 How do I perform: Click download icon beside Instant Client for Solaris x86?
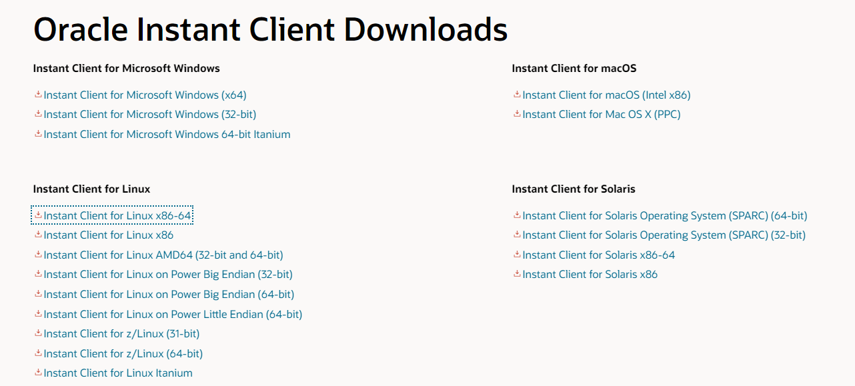click(x=517, y=274)
